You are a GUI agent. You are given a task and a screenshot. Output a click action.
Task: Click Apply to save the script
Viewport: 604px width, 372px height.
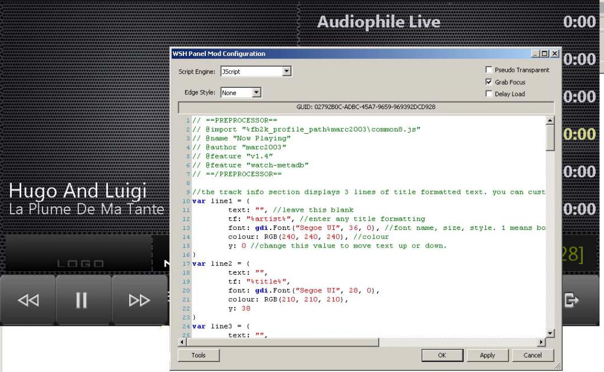pyautogui.click(x=487, y=355)
